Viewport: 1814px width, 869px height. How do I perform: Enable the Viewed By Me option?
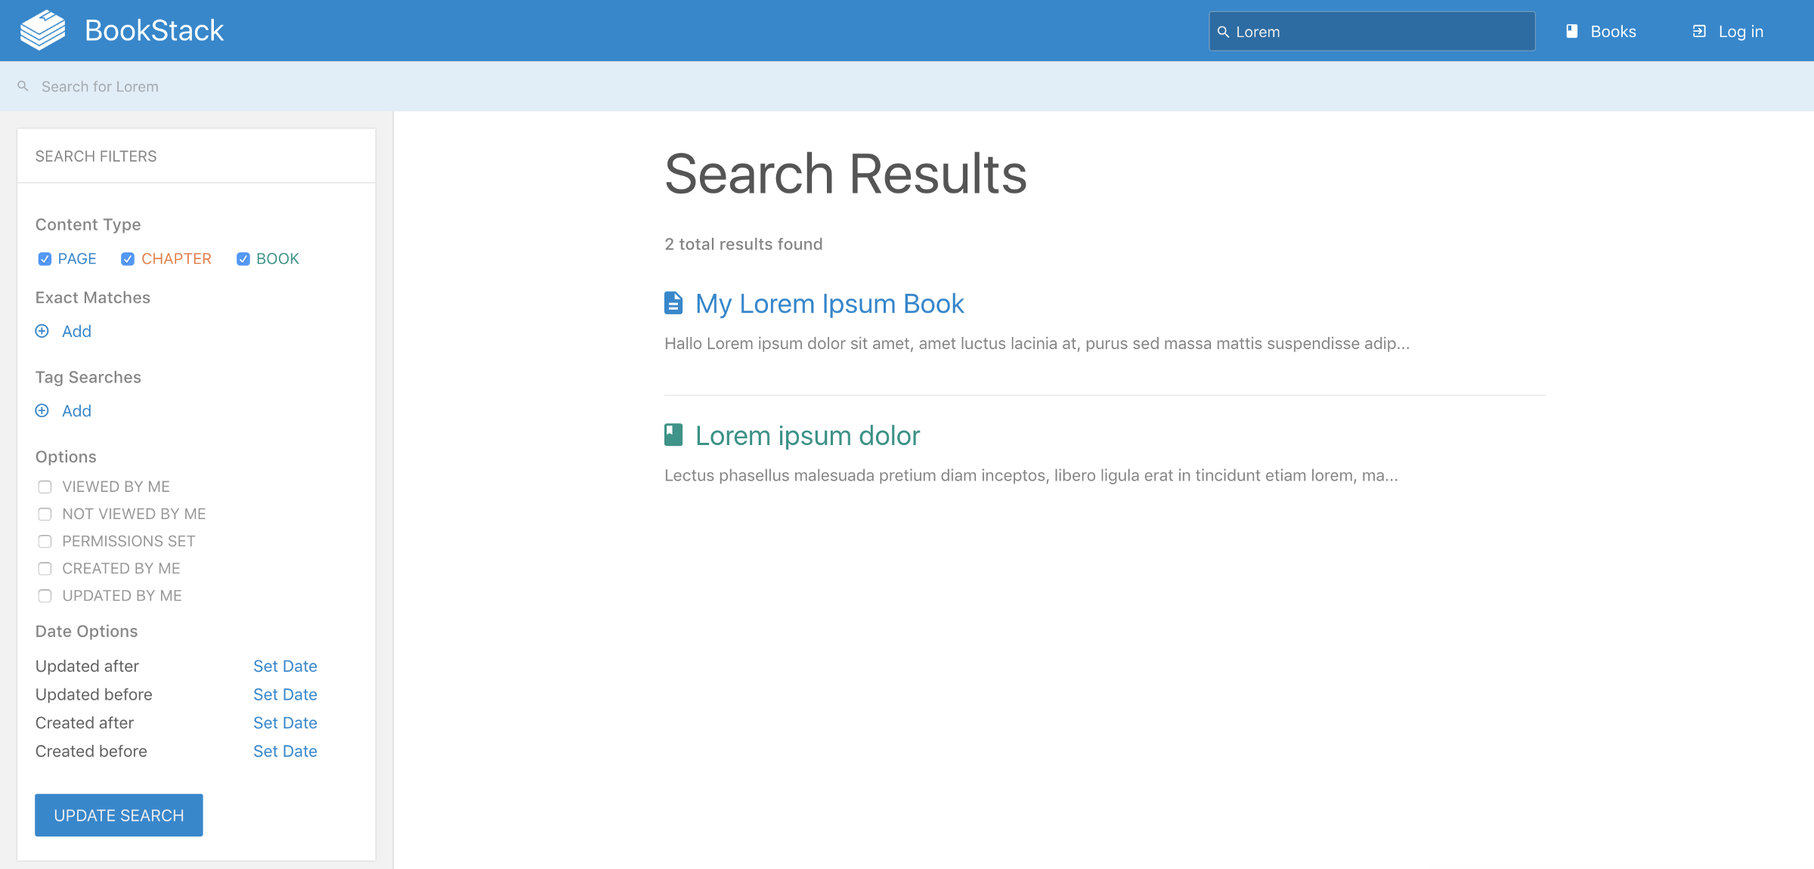45,487
